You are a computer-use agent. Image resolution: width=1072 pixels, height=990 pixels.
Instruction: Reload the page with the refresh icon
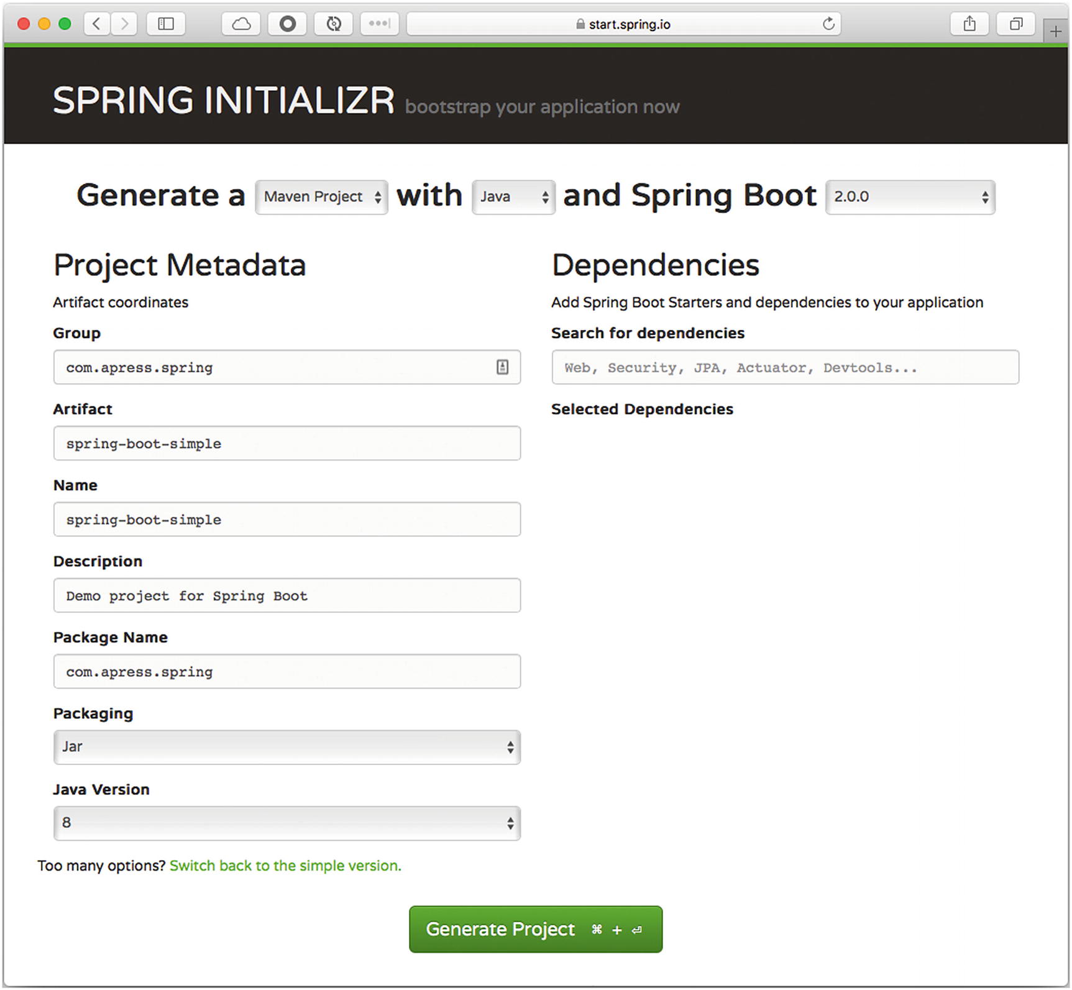click(x=828, y=24)
